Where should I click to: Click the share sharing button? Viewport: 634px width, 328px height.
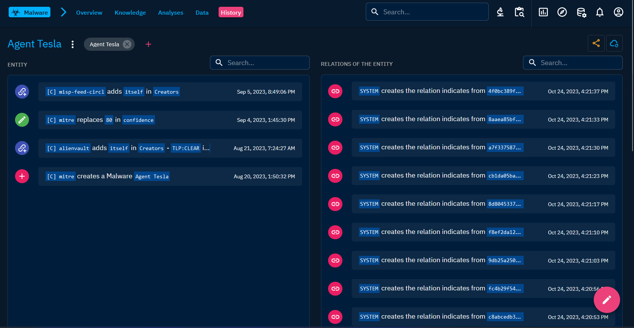(596, 43)
